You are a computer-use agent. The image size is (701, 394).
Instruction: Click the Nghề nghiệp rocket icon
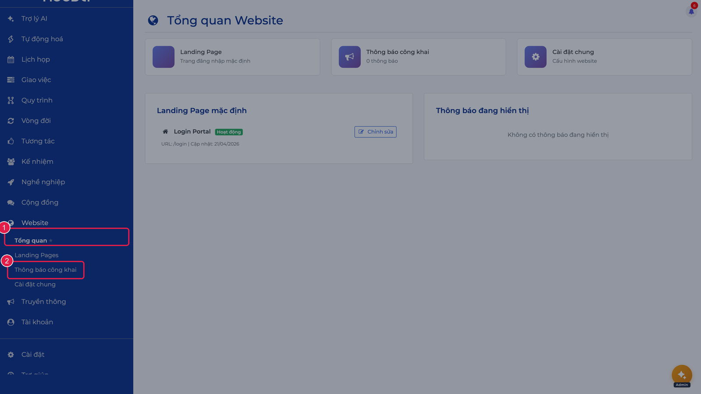click(x=11, y=182)
